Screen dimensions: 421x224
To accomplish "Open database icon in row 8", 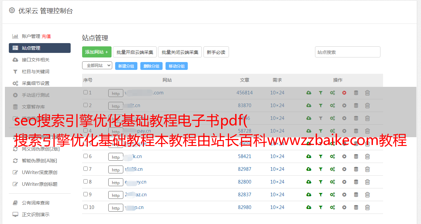I will pyautogui.click(x=356, y=182).
